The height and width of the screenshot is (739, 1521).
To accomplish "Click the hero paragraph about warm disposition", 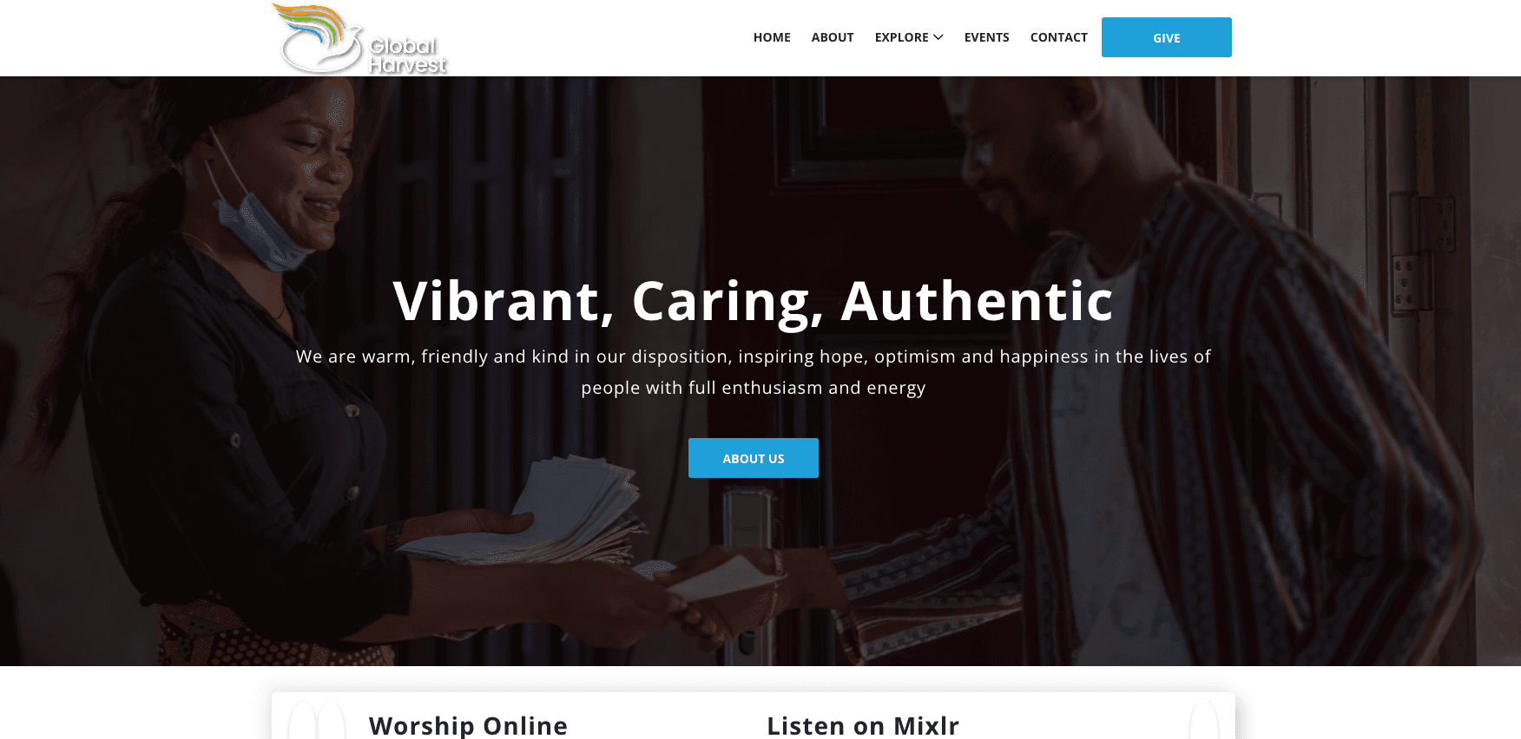I will click(753, 372).
